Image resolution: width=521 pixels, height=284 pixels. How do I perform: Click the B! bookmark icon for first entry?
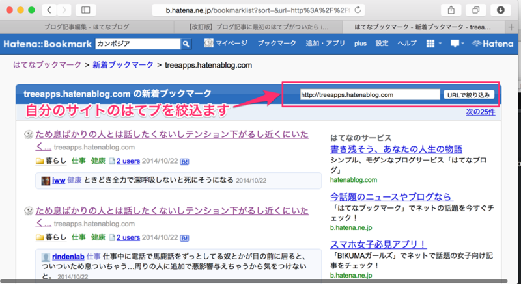coord(184,162)
